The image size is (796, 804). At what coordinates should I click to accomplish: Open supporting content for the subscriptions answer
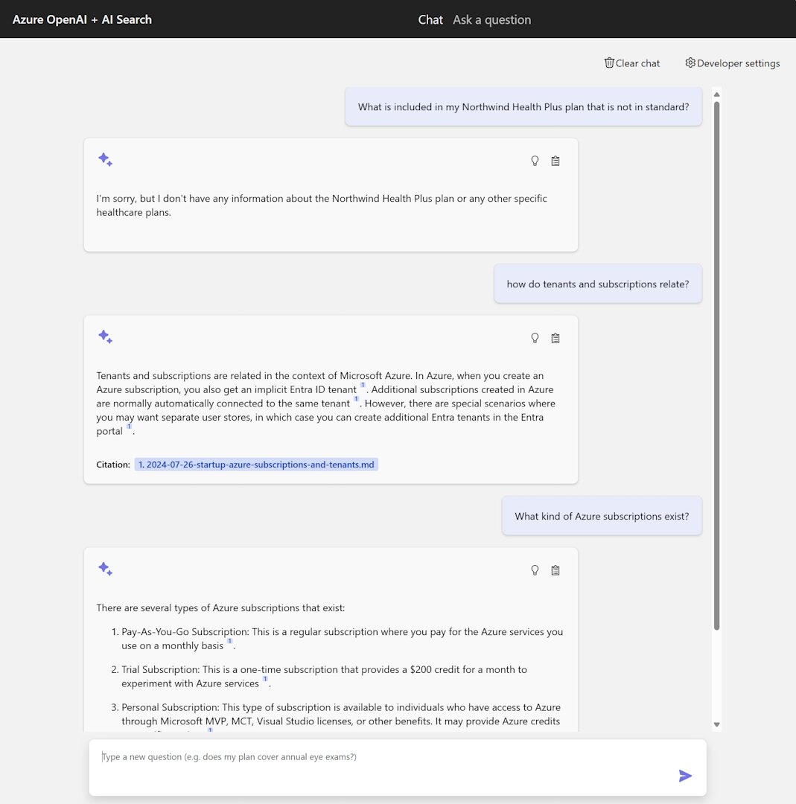555,569
